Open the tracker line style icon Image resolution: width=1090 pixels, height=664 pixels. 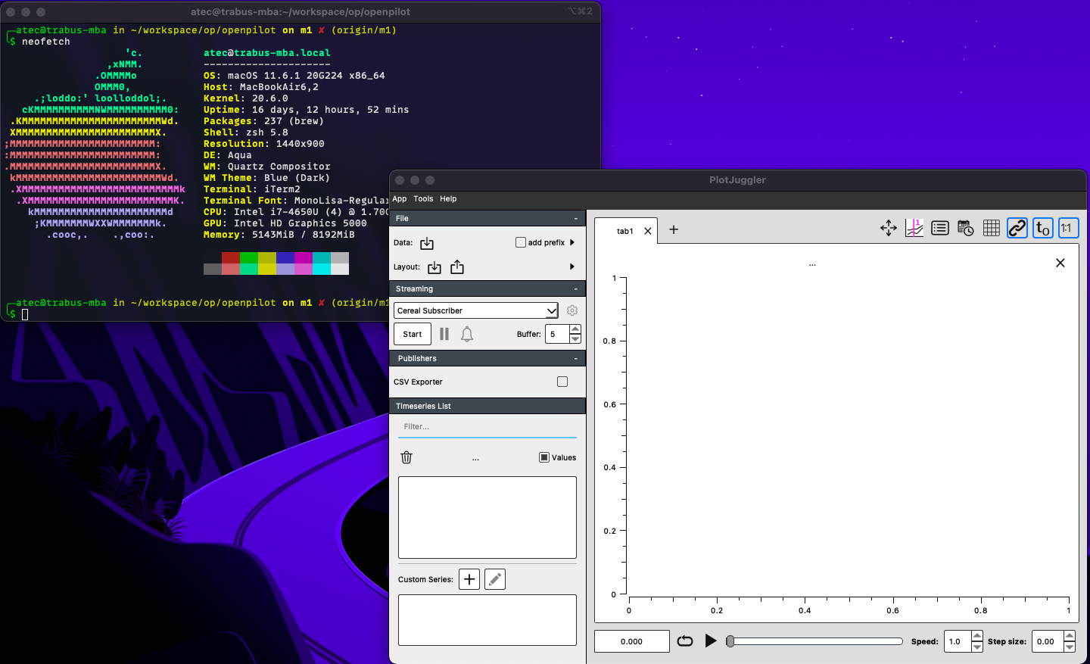click(914, 228)
